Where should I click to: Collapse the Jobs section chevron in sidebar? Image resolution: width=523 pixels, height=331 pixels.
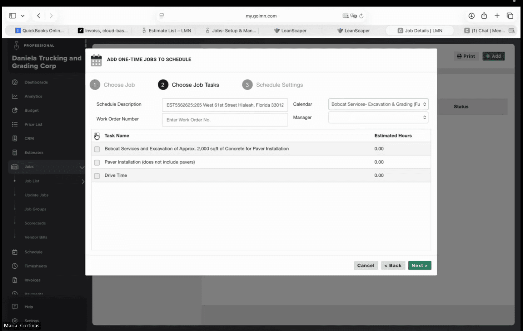(x=82, y=167)
